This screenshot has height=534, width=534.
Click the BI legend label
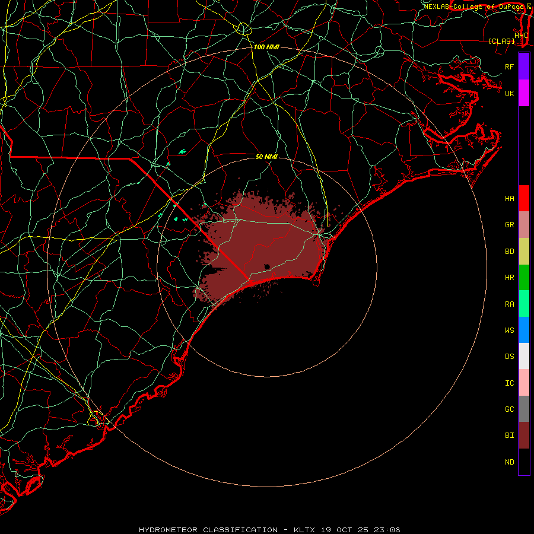click(509, 436)
